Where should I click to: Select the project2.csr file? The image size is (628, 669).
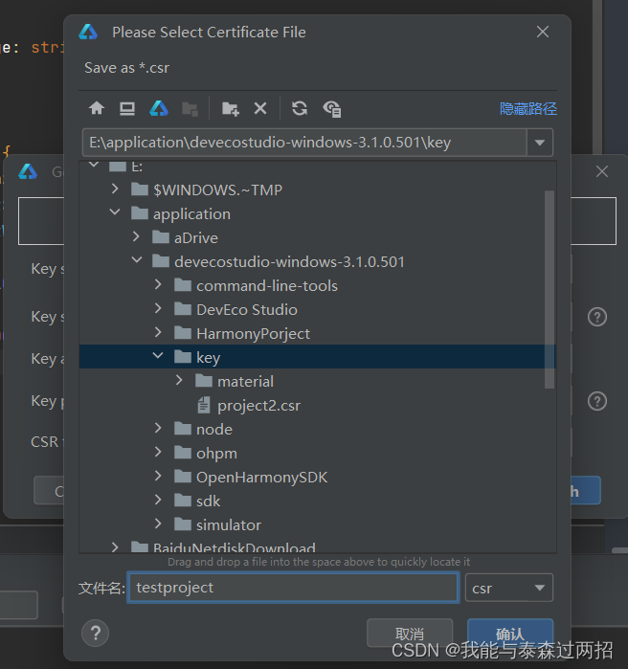click(258, 406)
